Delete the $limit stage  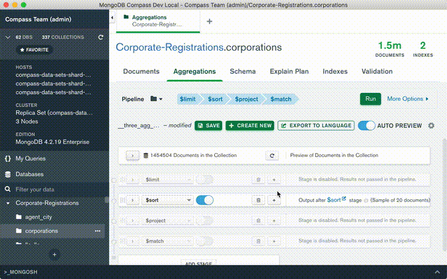tap(259, 180)
